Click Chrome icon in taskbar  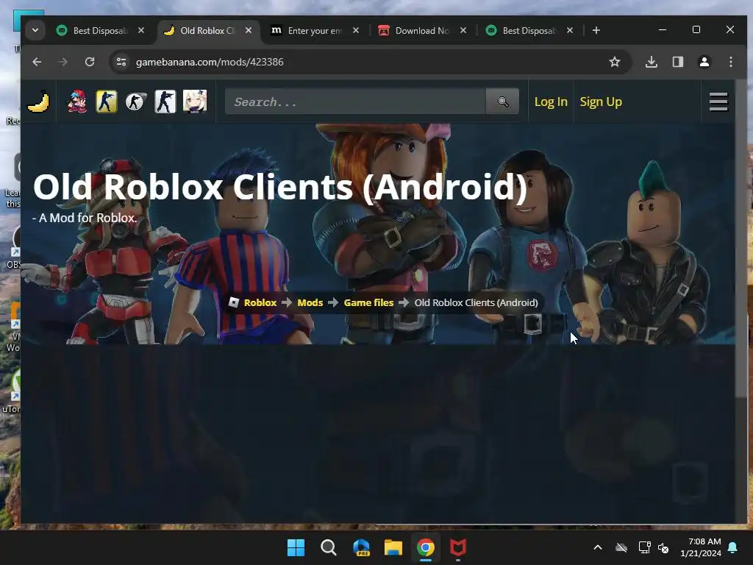coord(426,547)
